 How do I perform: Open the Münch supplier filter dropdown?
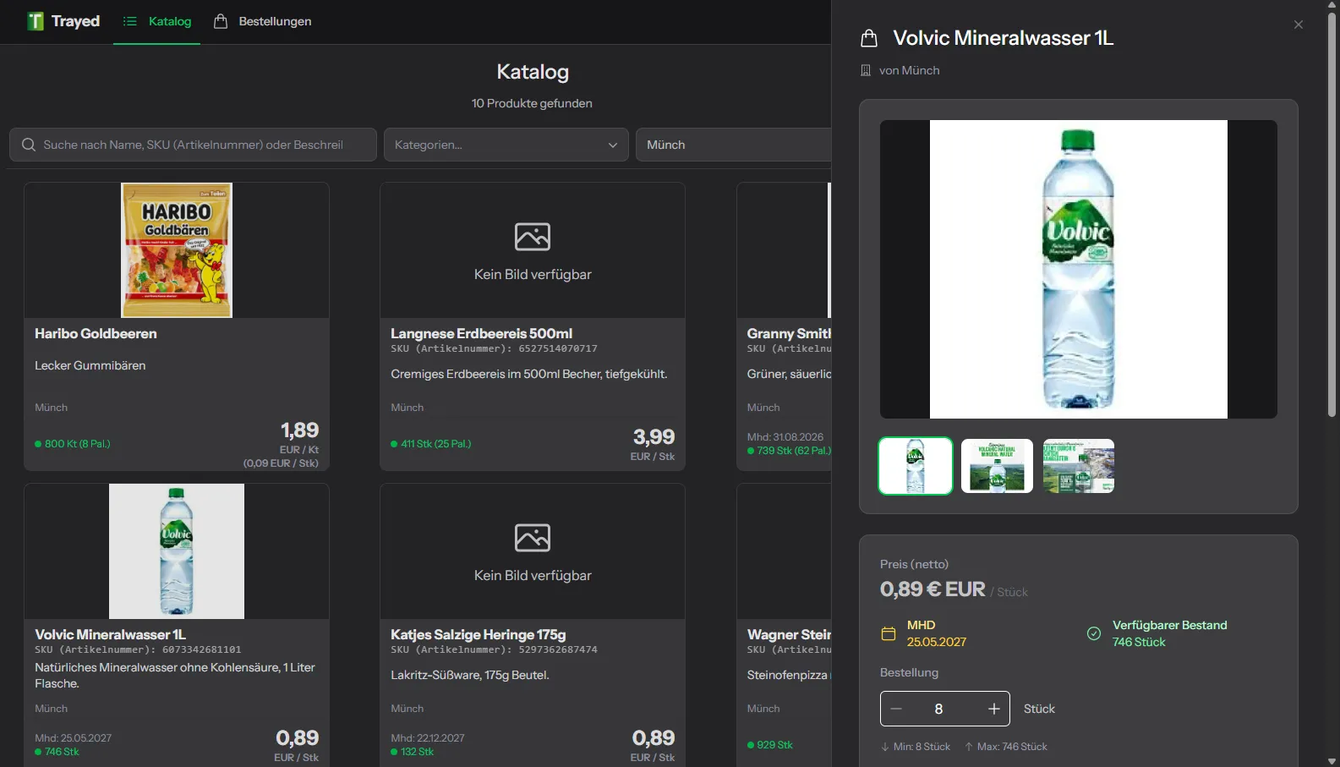coord(733,145)
